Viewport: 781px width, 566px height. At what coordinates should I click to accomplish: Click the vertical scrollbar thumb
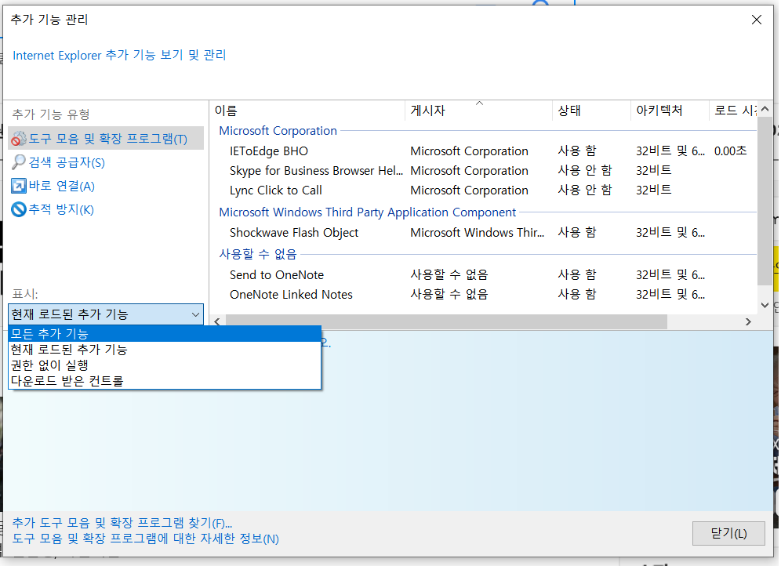click(x=765, y=201)
